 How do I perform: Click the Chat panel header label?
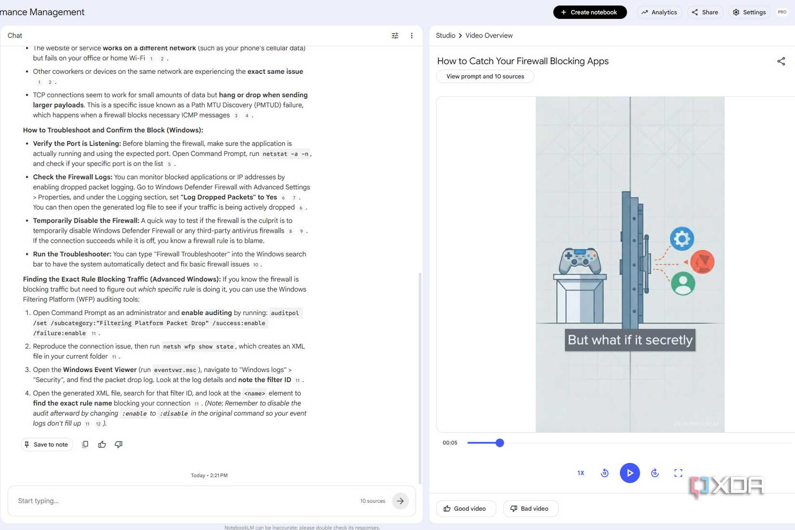point(15,36)
